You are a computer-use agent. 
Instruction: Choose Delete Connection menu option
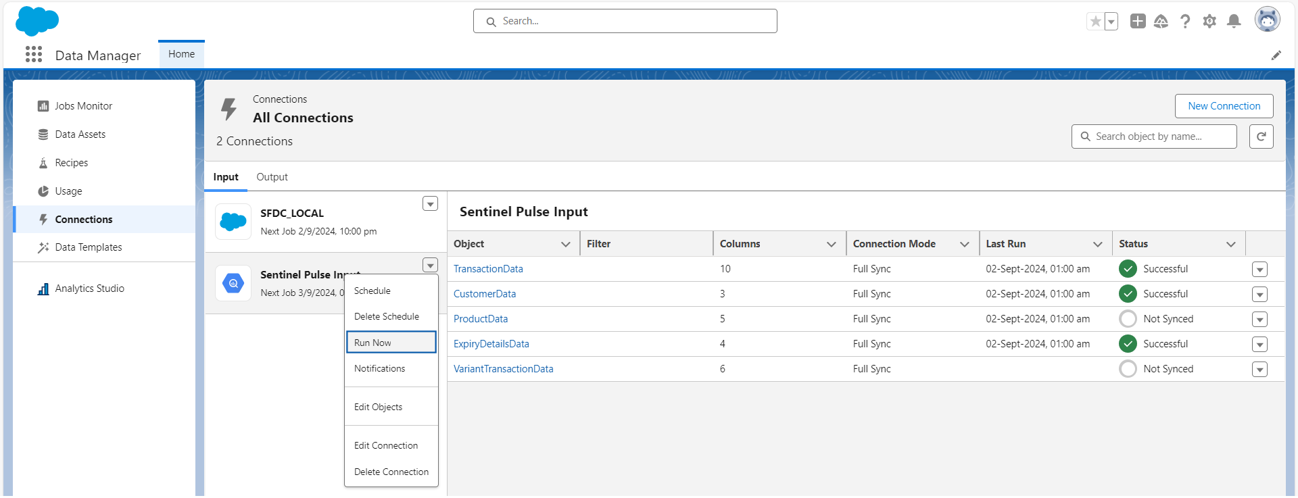pos(391,472)
